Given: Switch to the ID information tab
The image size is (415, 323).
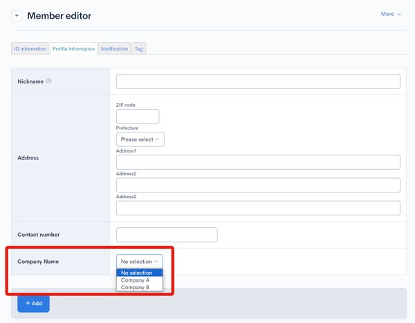Looking at the screenshot, I should pos(30,48).
